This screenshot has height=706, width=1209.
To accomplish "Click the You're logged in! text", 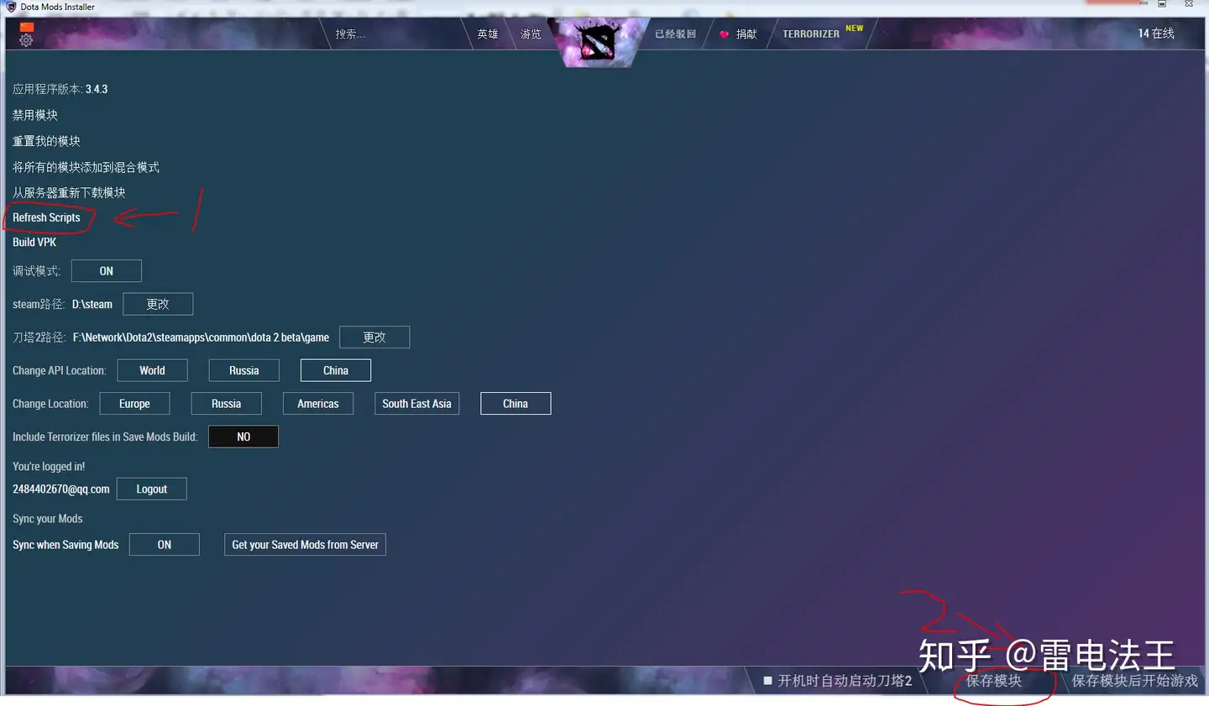I will click(x=49, y=467).
